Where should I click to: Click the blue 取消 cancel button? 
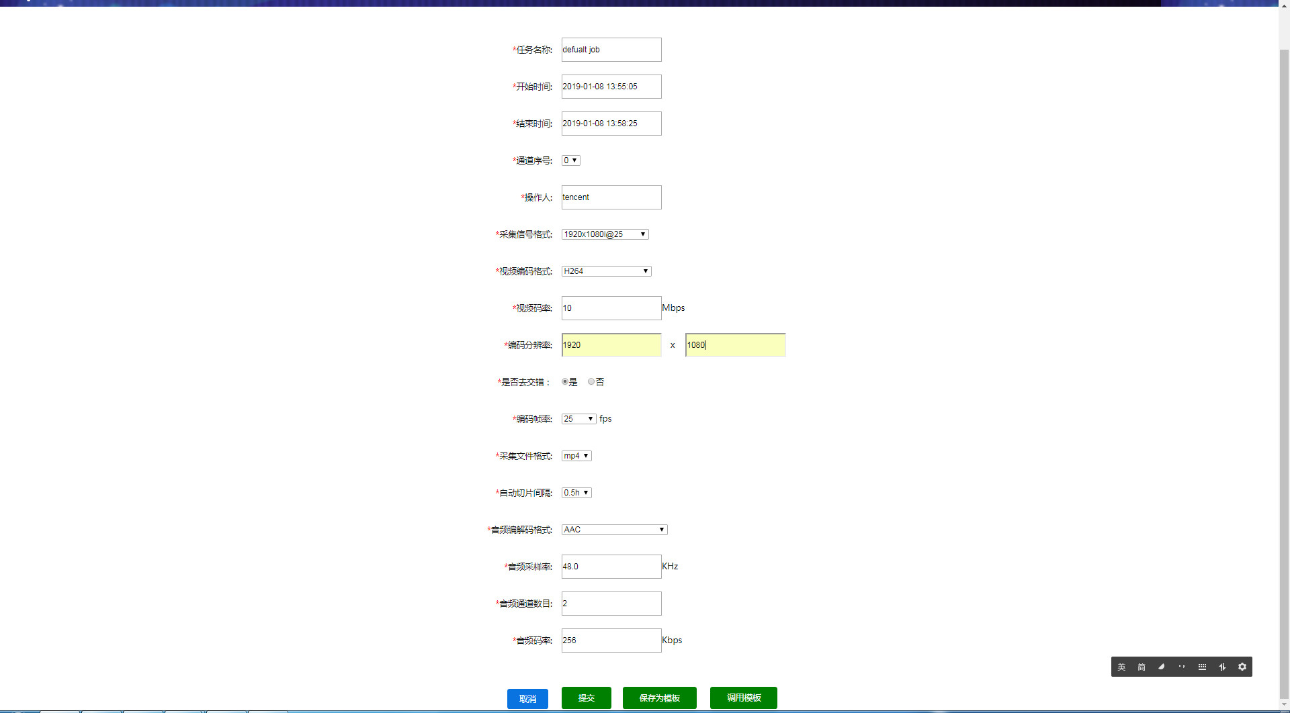(x=527, y=698)
